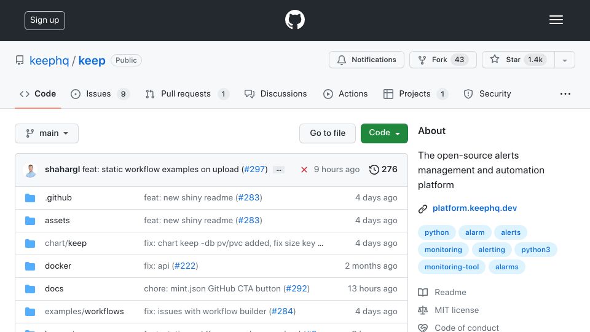Select the alerting topic tag
The width and height of the screenshot is (590, 332).
coord(492,250)
